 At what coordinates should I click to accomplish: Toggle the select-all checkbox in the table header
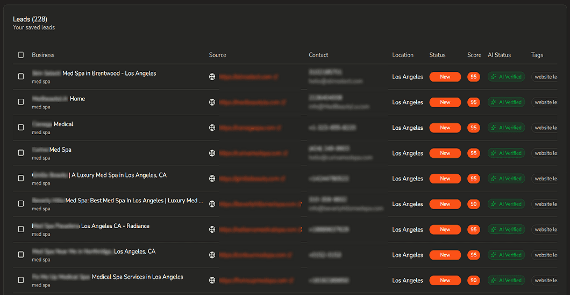point(21,55)
